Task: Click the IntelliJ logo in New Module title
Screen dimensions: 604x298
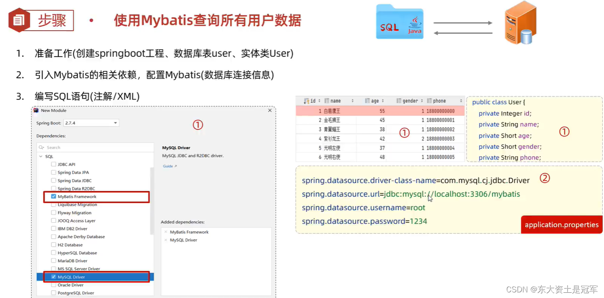Action: [36, 110]
